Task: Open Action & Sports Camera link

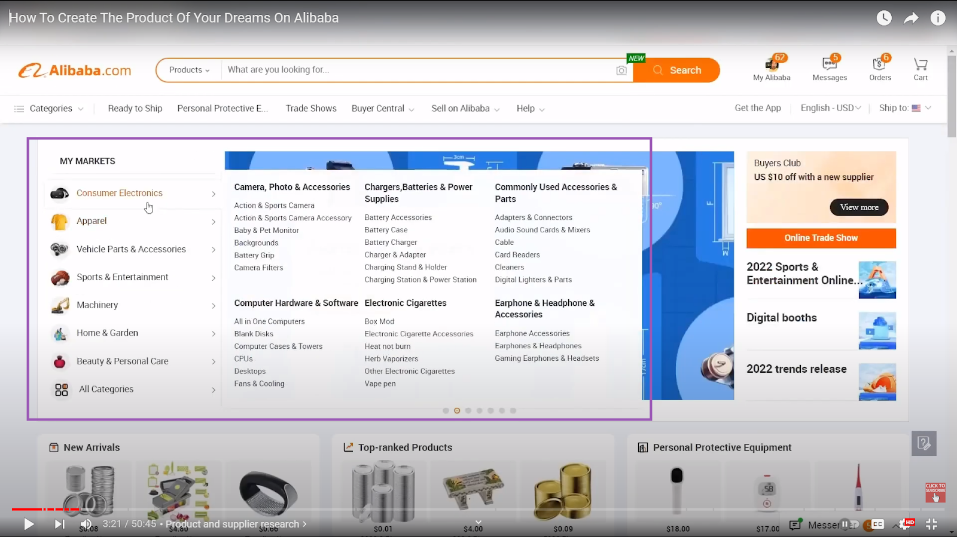Action: point(274,205)
